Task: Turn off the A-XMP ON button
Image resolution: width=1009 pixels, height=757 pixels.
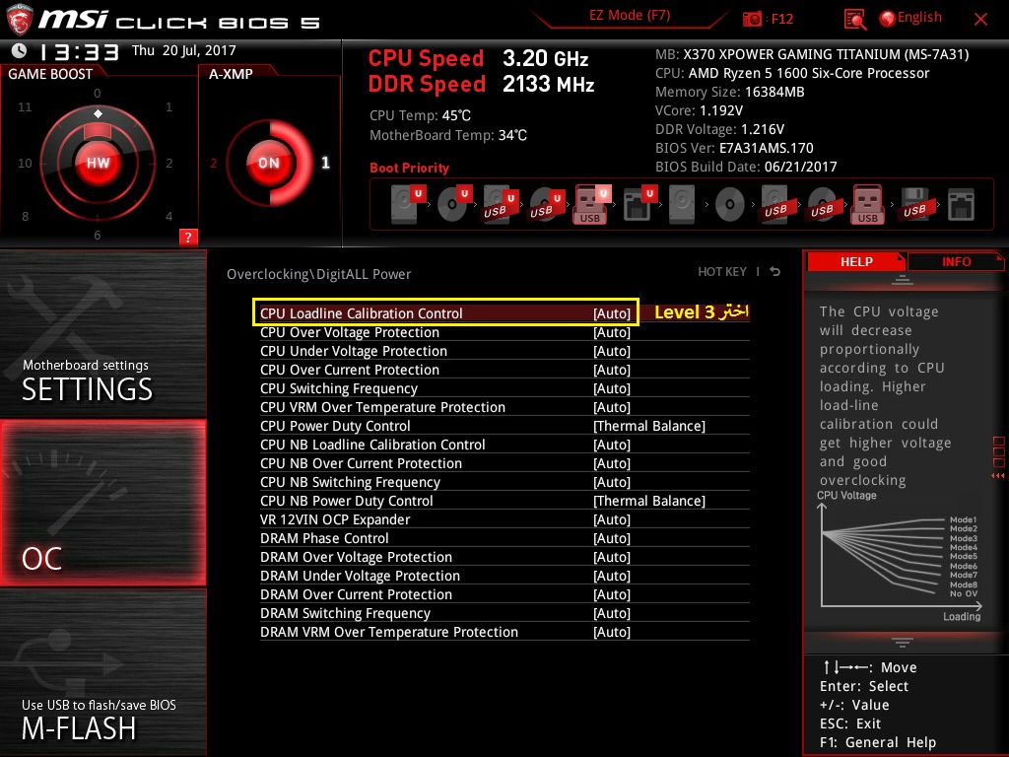Action: tap(268, 163)
